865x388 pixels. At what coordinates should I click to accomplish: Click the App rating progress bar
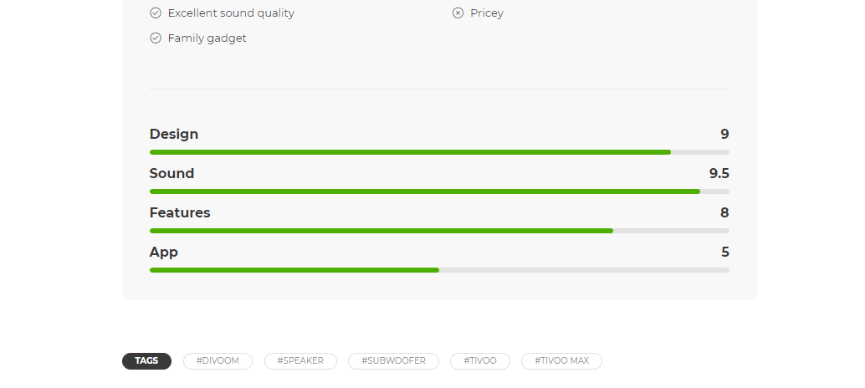[439, 270]
